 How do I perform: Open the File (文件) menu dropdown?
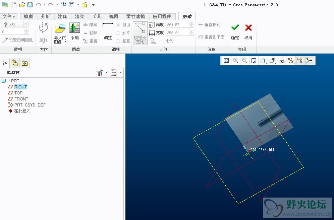click(x=9, y=16)
